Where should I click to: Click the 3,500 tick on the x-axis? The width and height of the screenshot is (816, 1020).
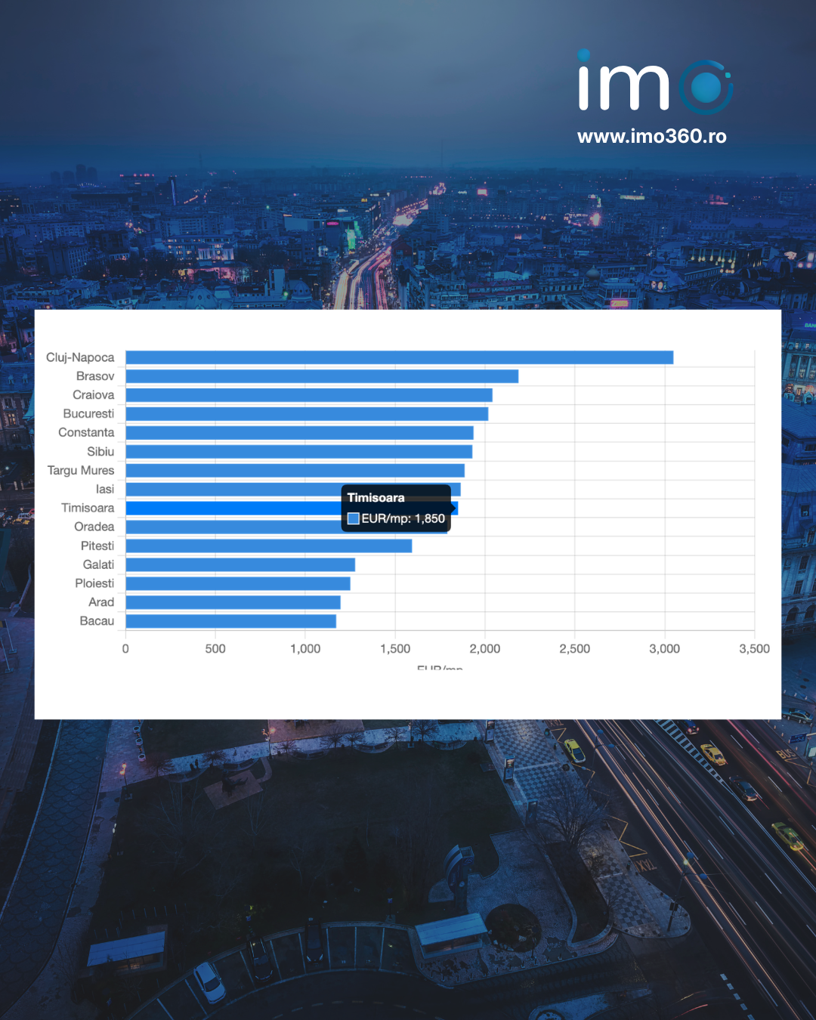click(x=755, y=649)
